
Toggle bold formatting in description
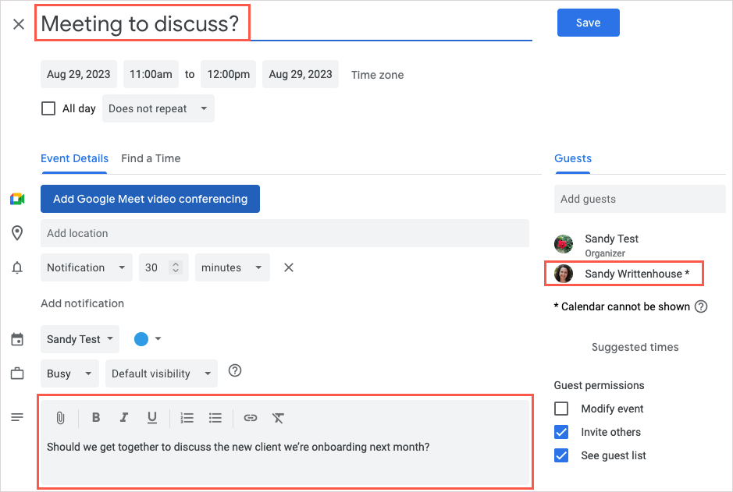96,418
